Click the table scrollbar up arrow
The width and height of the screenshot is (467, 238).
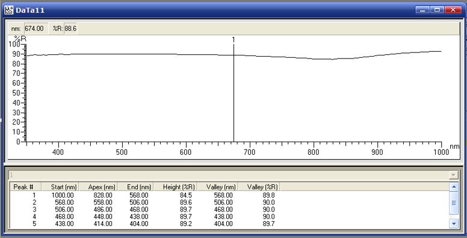[454, 187]
